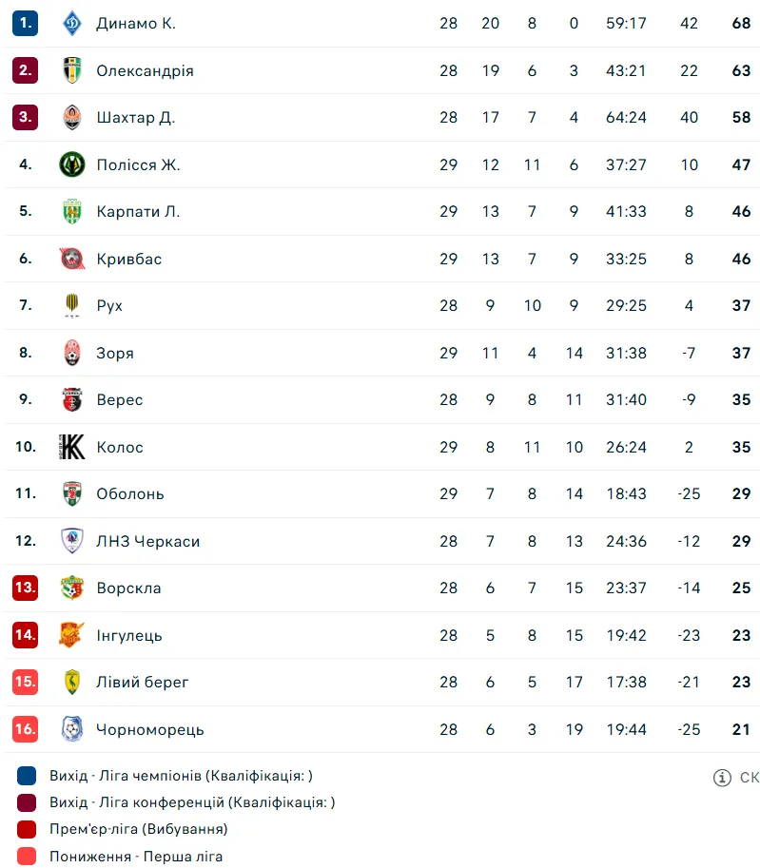This screenshot has height=868, width=760.
Task: Select the Шахтар Д. club emblem
Action: tap(72, 117)
